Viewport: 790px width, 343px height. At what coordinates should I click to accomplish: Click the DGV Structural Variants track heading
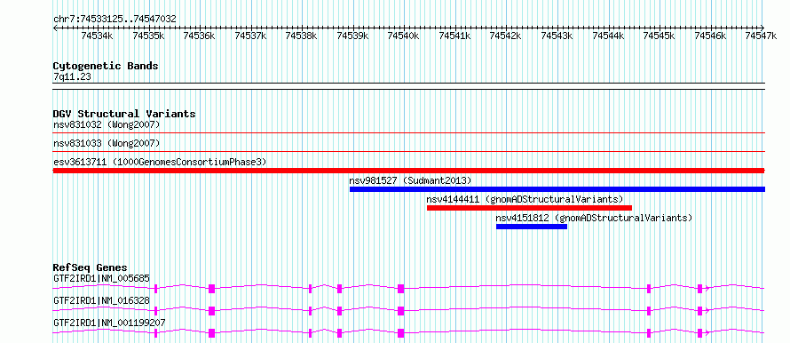(124, 114)
